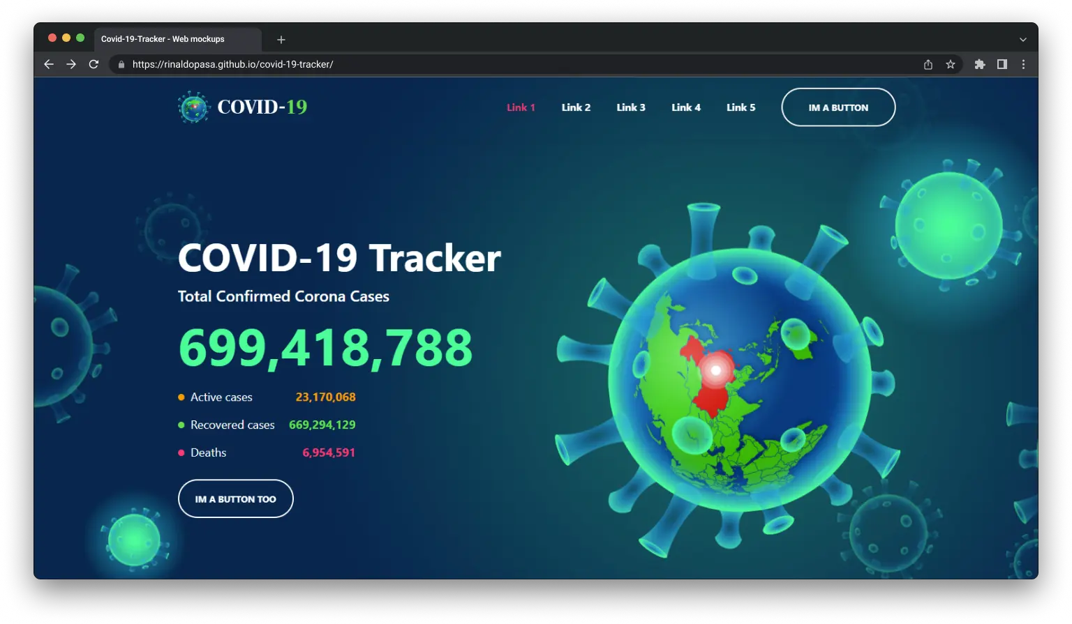
Task: Click the IM A BUTTON button
Action: (x=837, y=107)
